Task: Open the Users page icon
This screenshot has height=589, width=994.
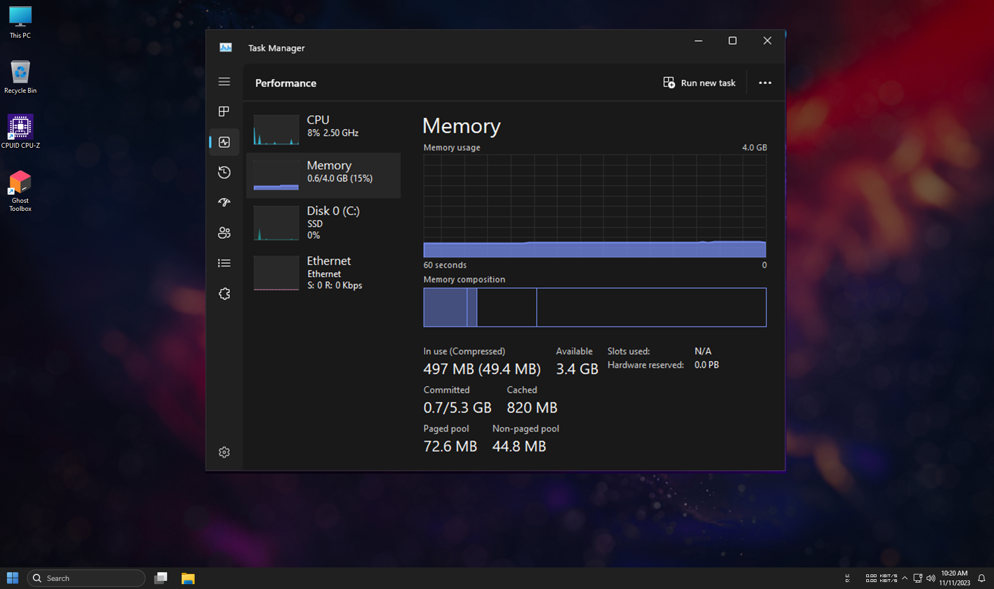Action: (x=224, y=232)
